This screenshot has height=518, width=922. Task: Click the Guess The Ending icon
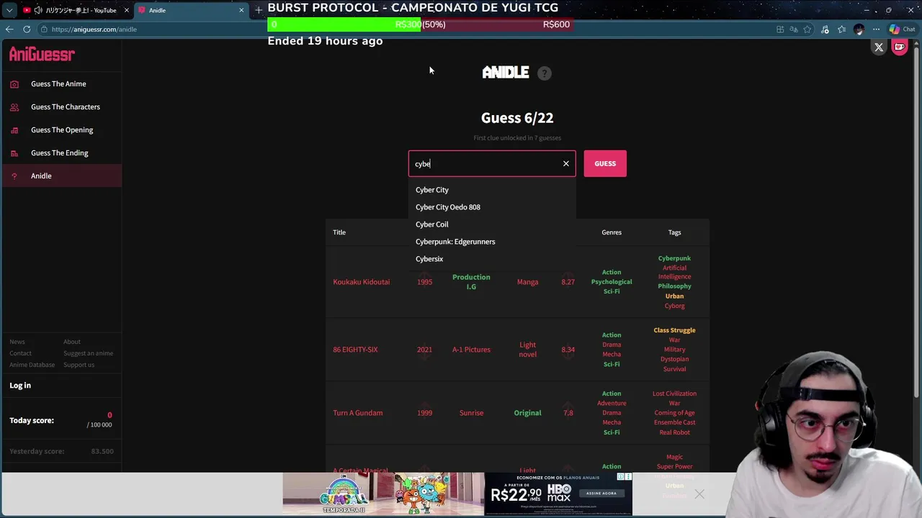(14, 153)
